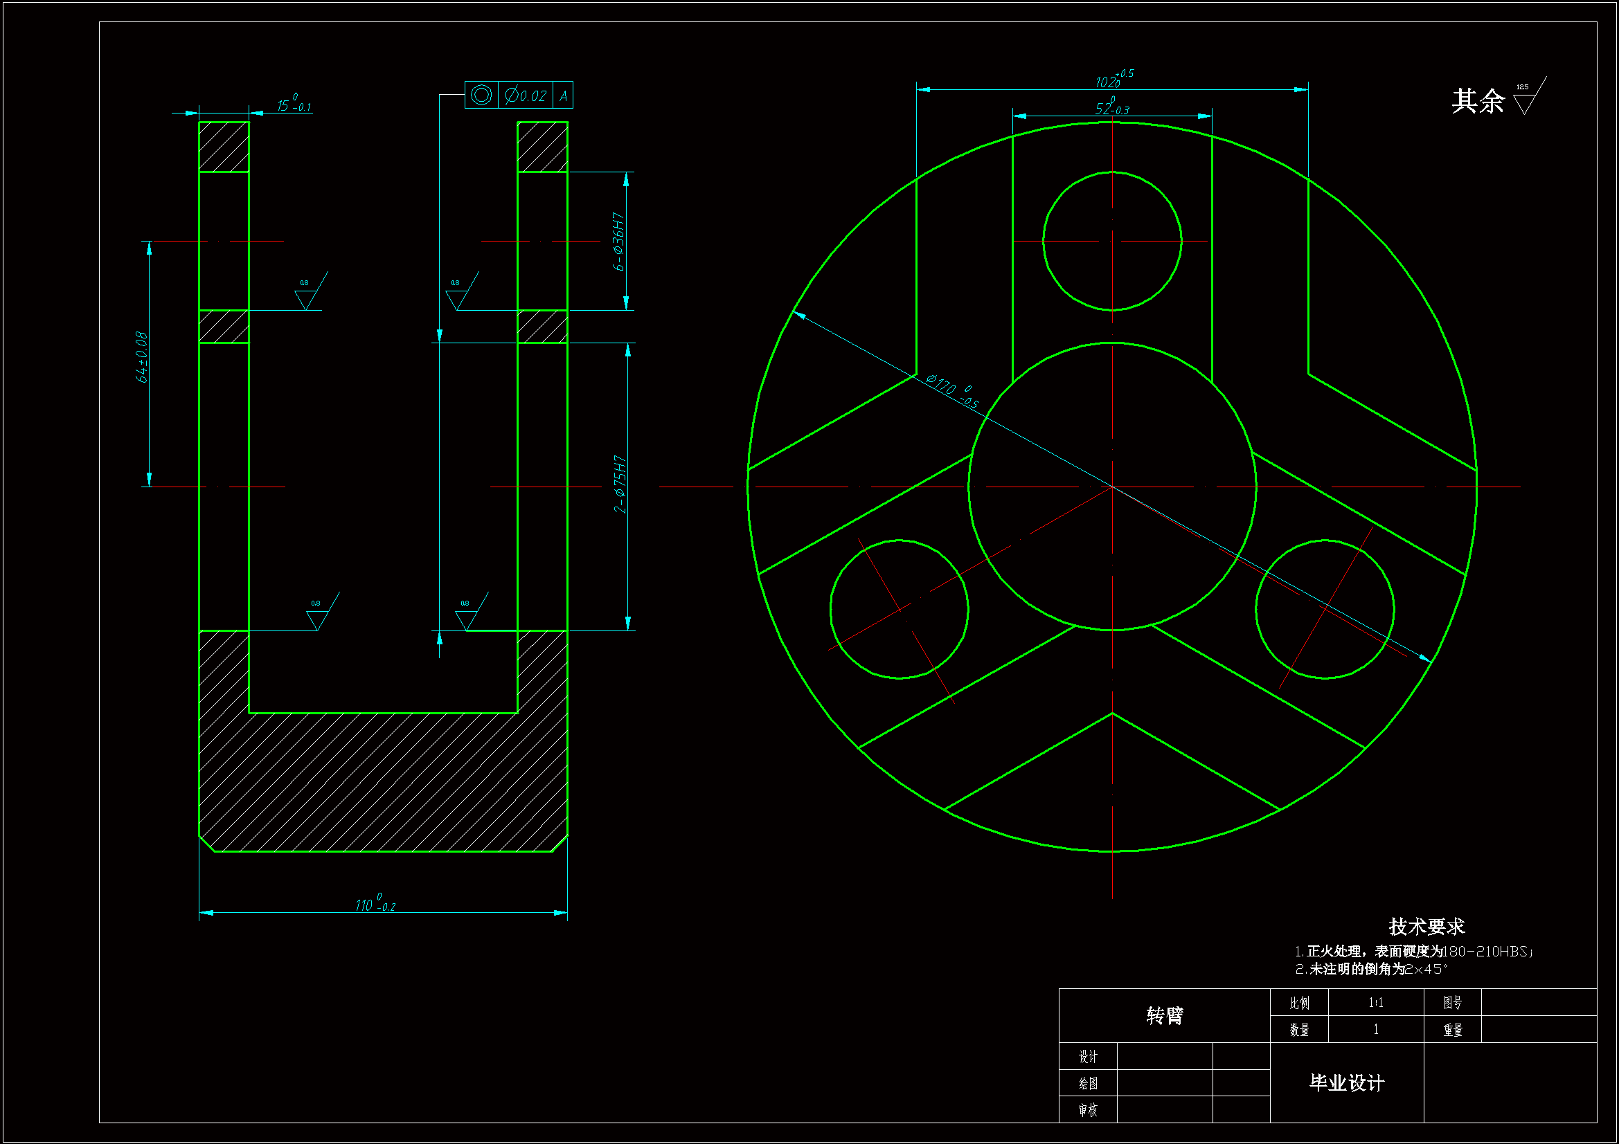Click the 毕业设计 title block text
The image size is (1619, 1144).
coord(1346,1082)
